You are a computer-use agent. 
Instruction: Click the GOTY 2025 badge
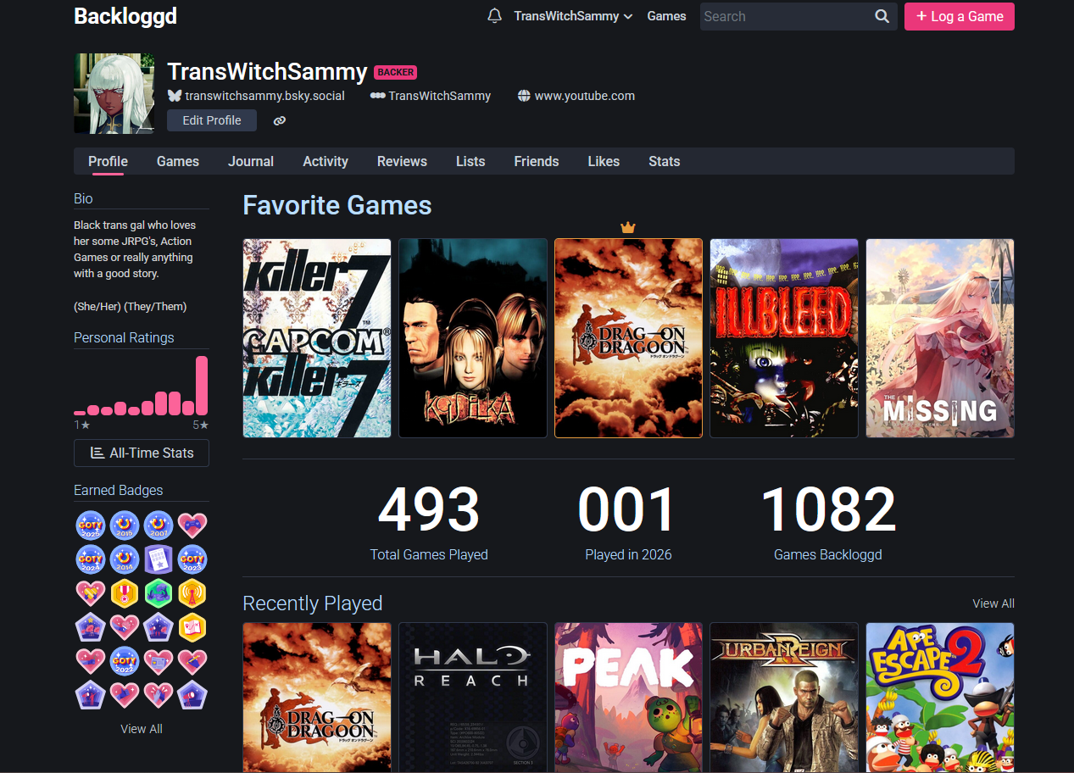91,526
